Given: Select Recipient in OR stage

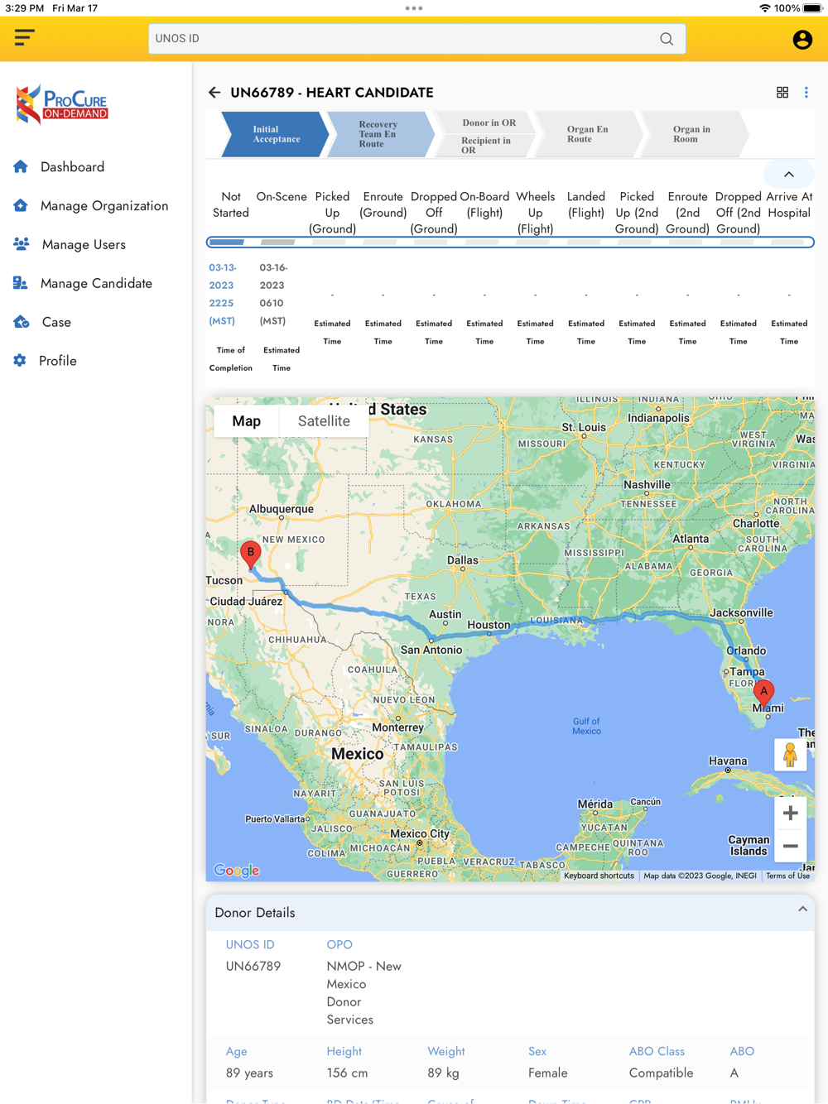Looking at the screenshot, I should 486,145.
